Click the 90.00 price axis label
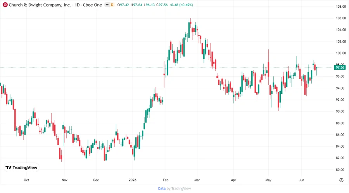This screenshot has width=349, height=193. [x=341, y=111]
